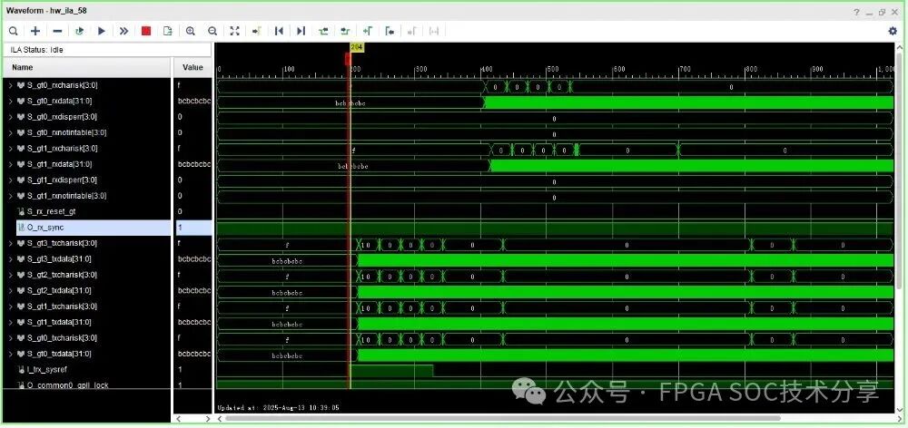The height and width of the screenshot is (428, 908).
Task: Go to previous transition icon
Action: [x=323, y=31]
